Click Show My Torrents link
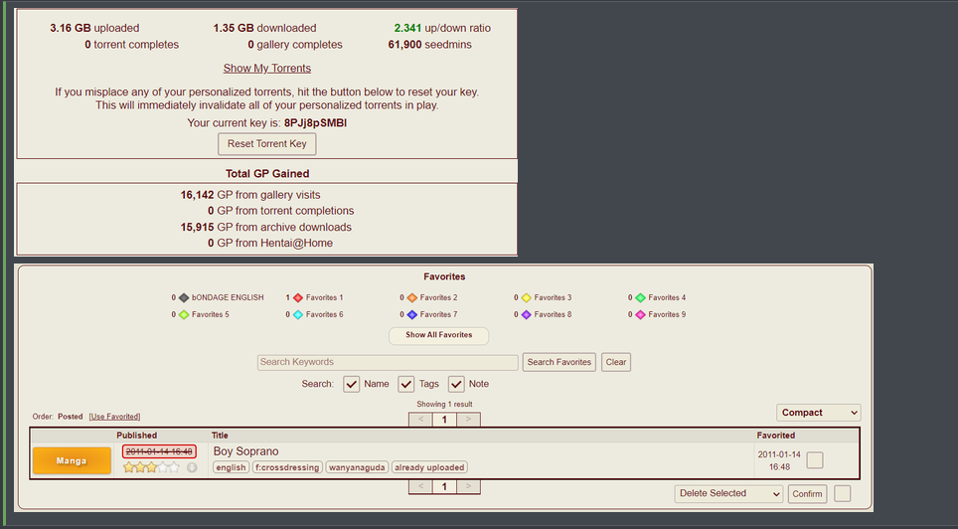 [x=267, y=69]
